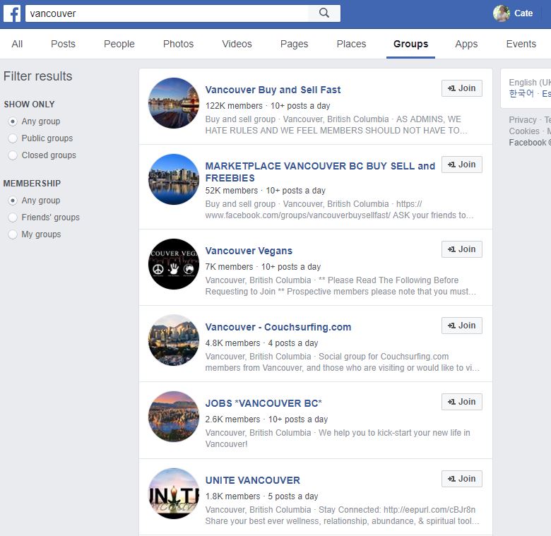Click the search magnifier icon
Screen dimensions: 551x536
click(x=324, y=13)
